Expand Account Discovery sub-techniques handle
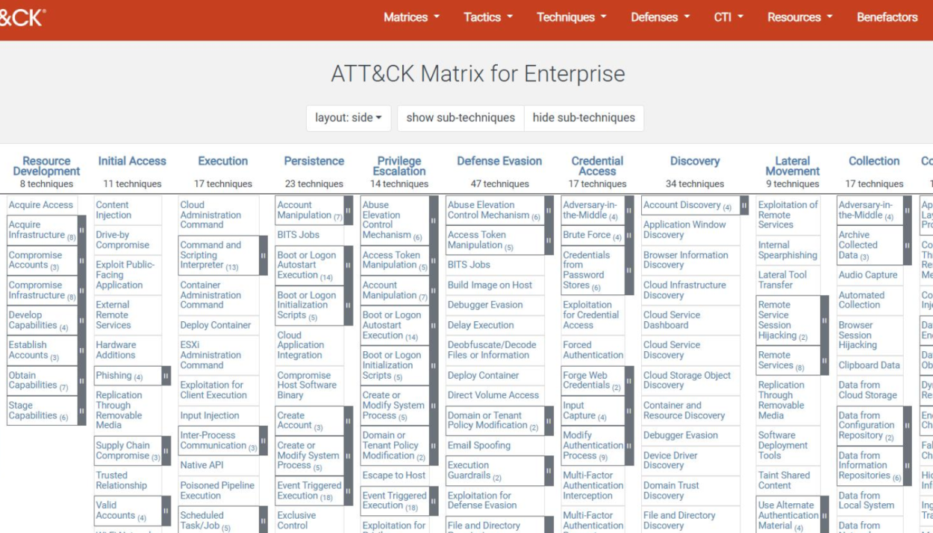933x533 pixels. click(x=744, y=205)
